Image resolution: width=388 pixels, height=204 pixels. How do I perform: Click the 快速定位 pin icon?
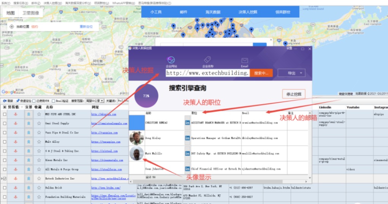tap(17, 101)
